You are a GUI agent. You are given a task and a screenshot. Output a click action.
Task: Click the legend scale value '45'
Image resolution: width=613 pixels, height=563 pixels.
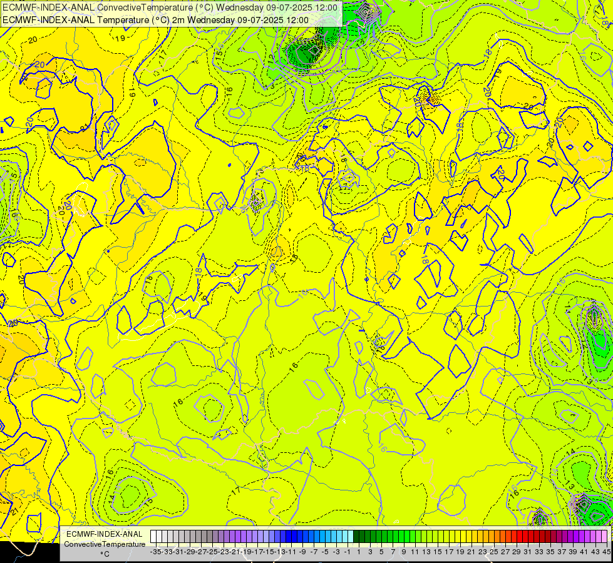[606, 552]
